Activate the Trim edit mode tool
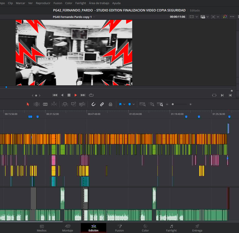 (x=37, y=104)
